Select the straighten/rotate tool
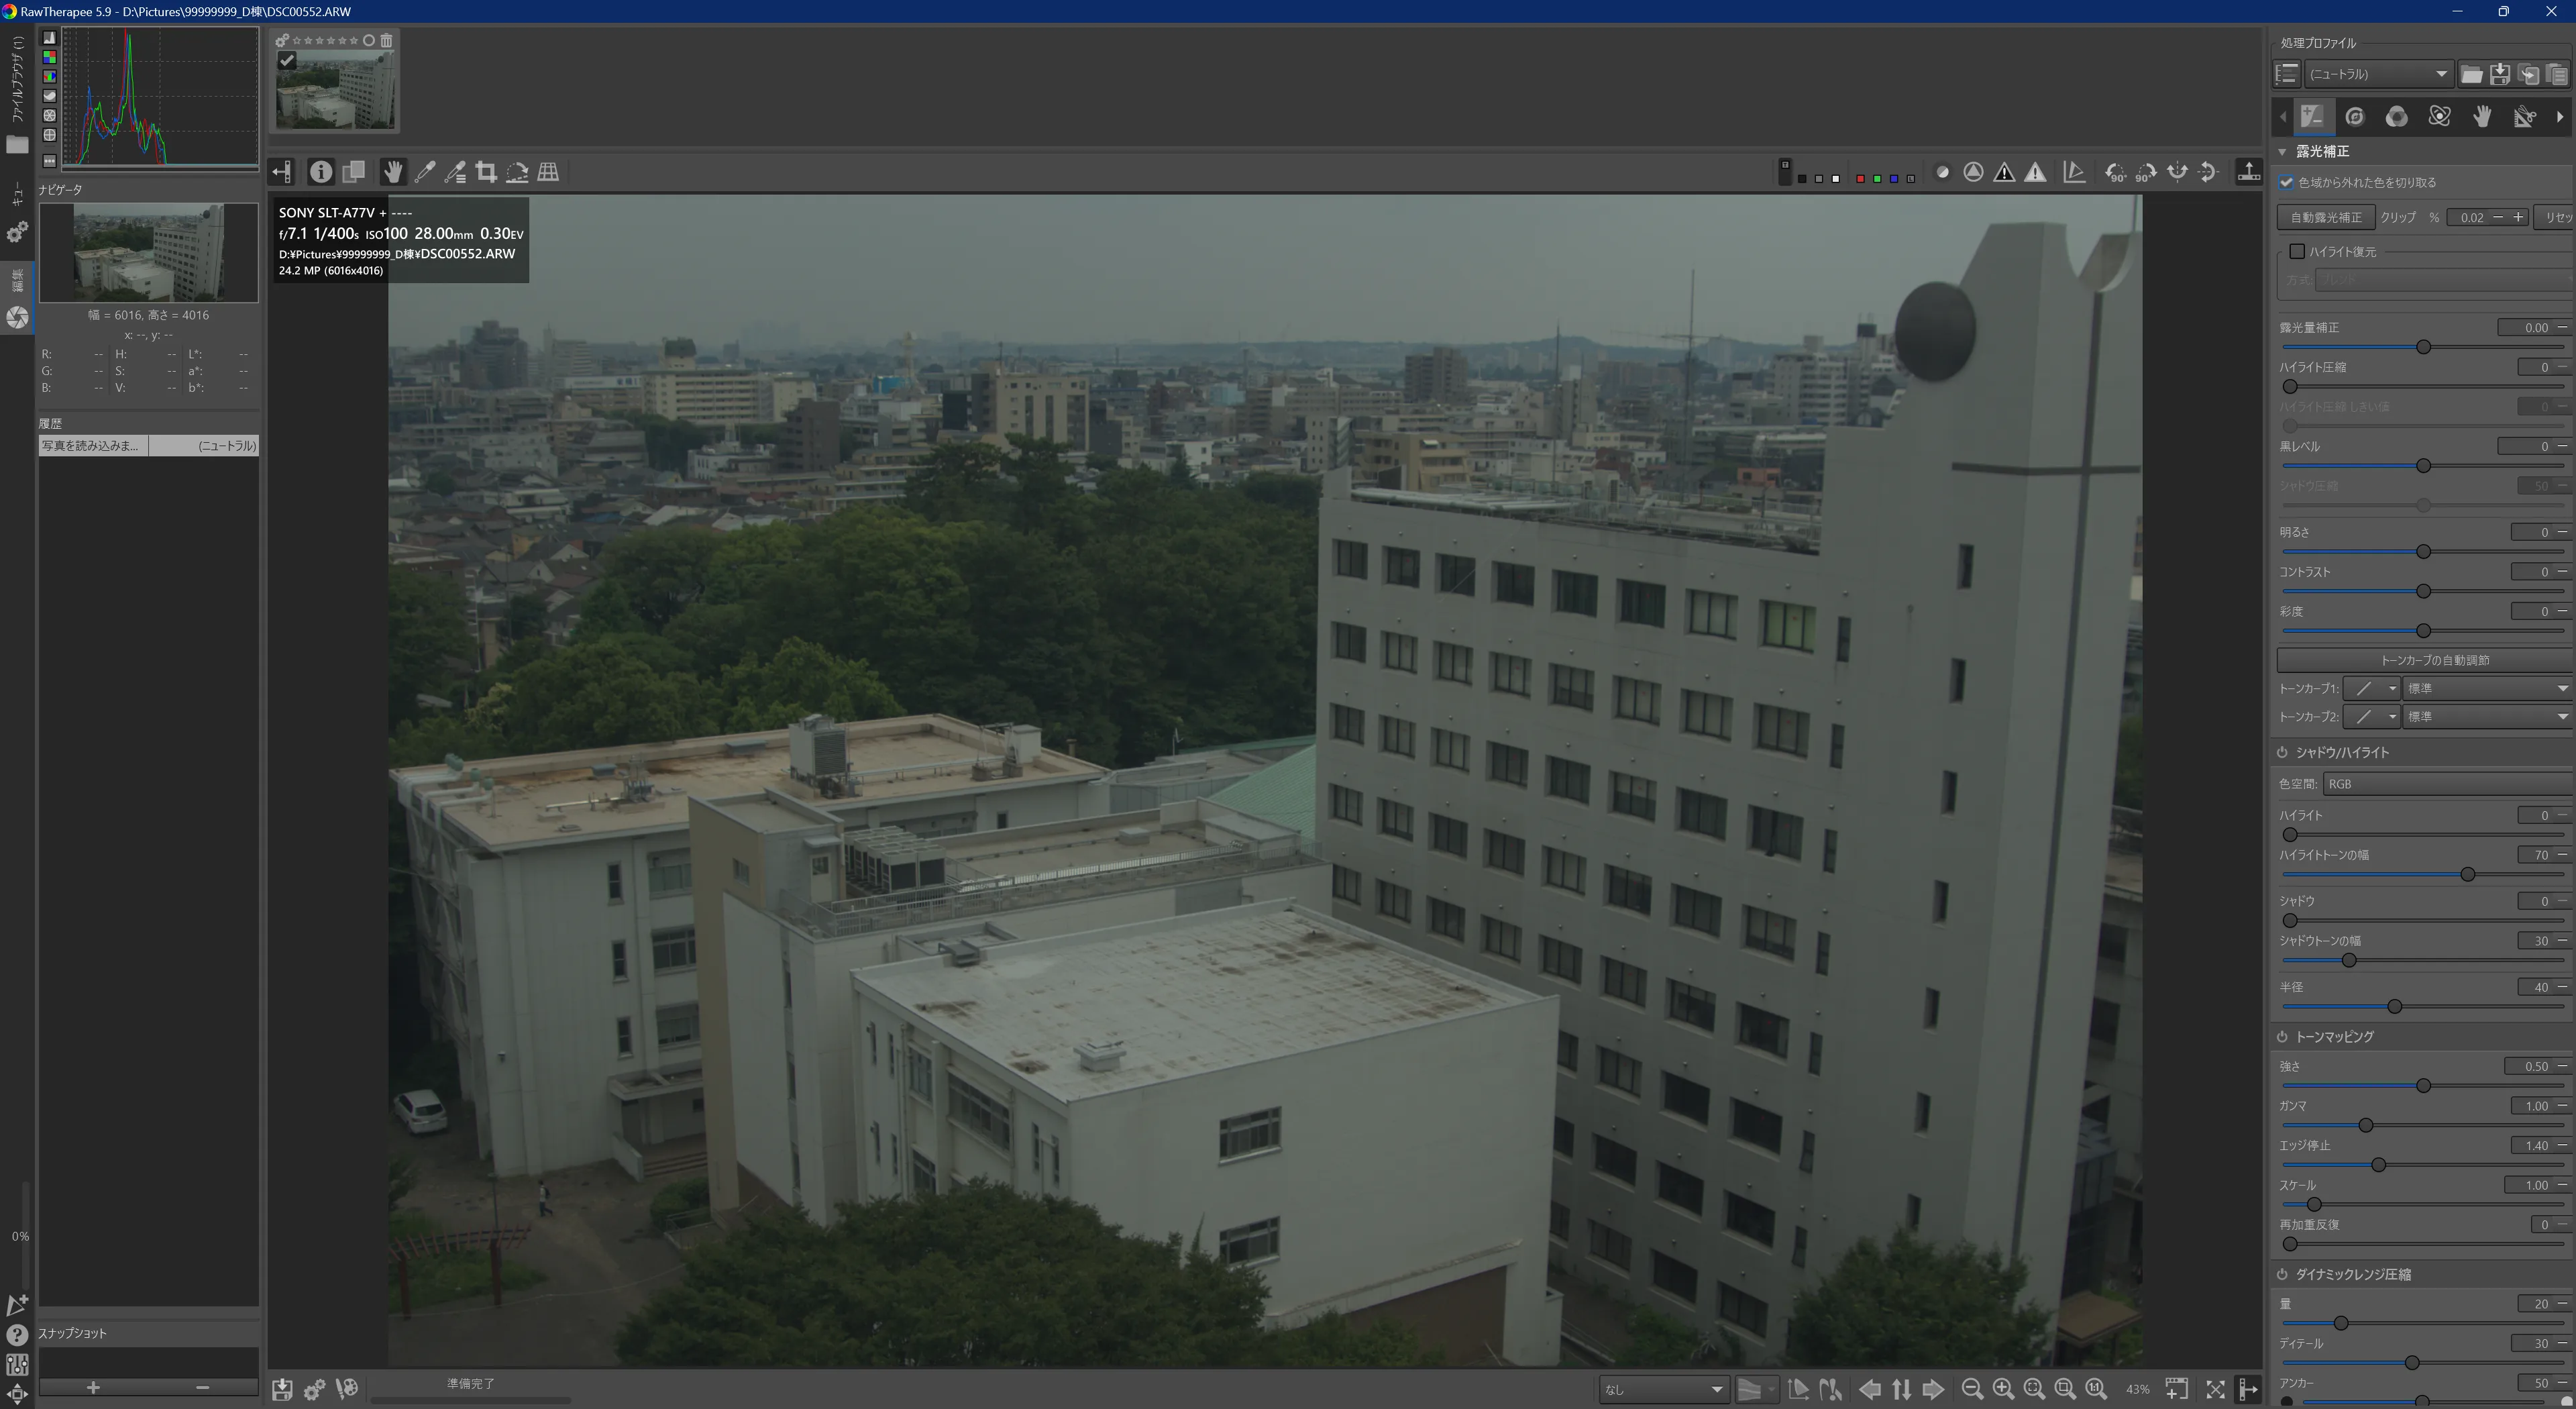Image resolution: width=2576 pixels, height=1409 pixels. 517,172
